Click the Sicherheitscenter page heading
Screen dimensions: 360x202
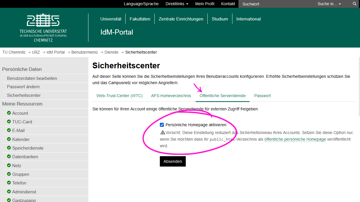(126, 66)
